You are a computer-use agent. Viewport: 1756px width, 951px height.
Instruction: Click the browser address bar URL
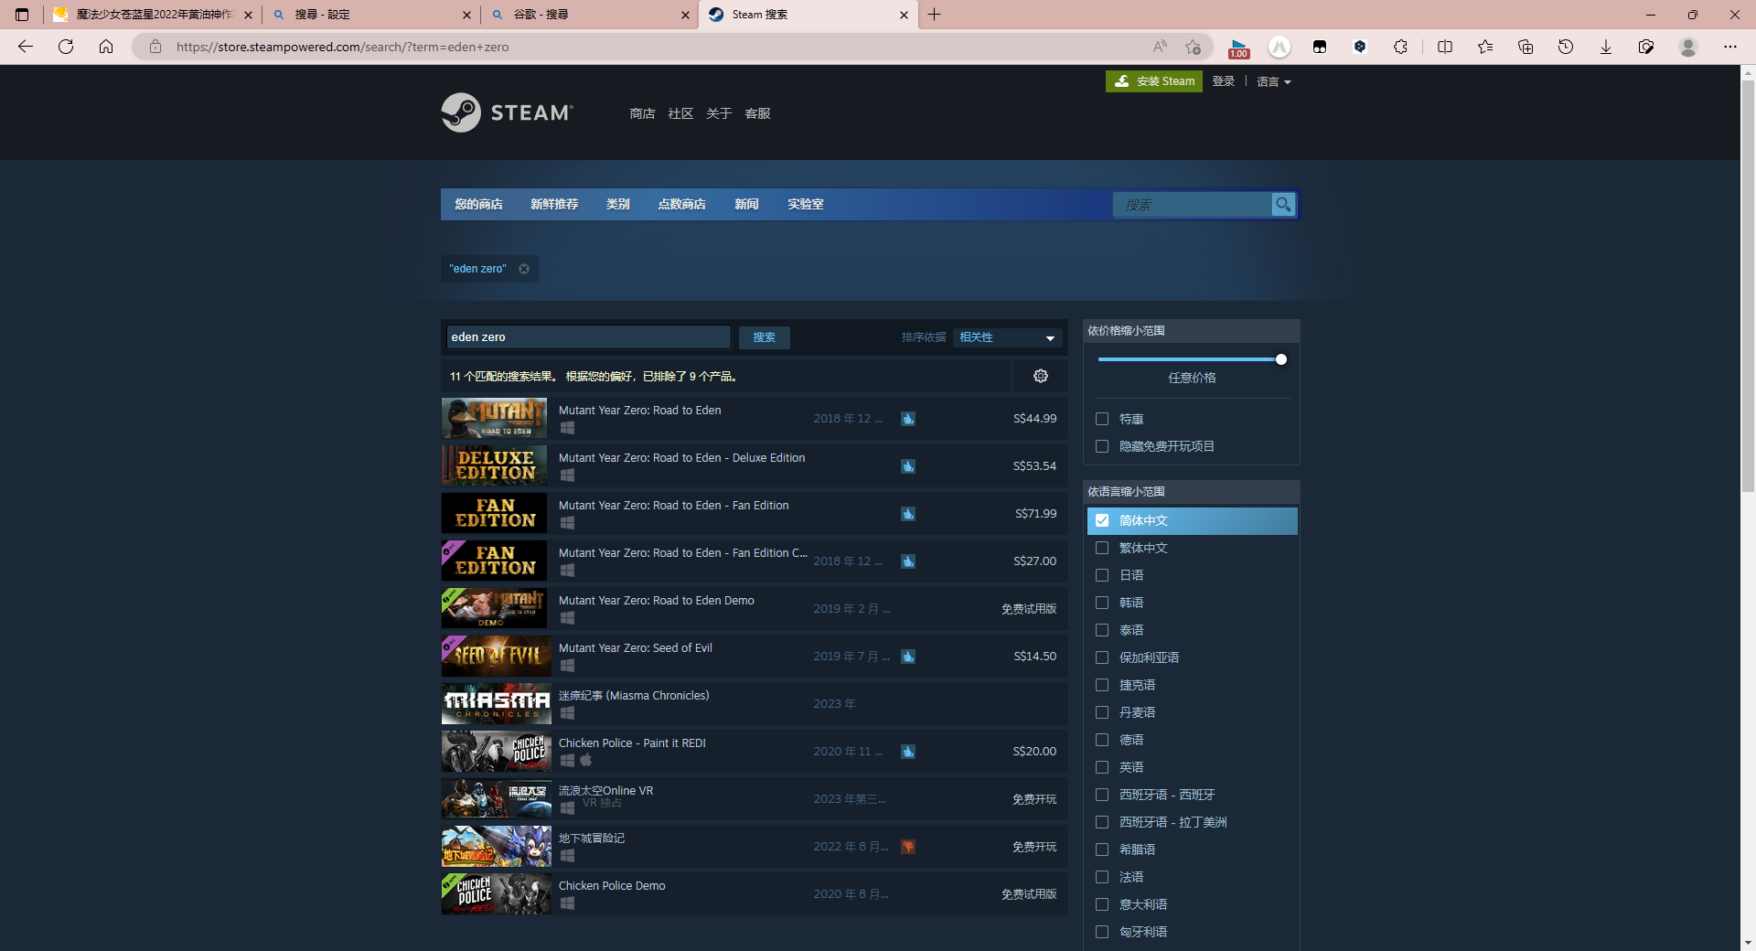(342, 47)
